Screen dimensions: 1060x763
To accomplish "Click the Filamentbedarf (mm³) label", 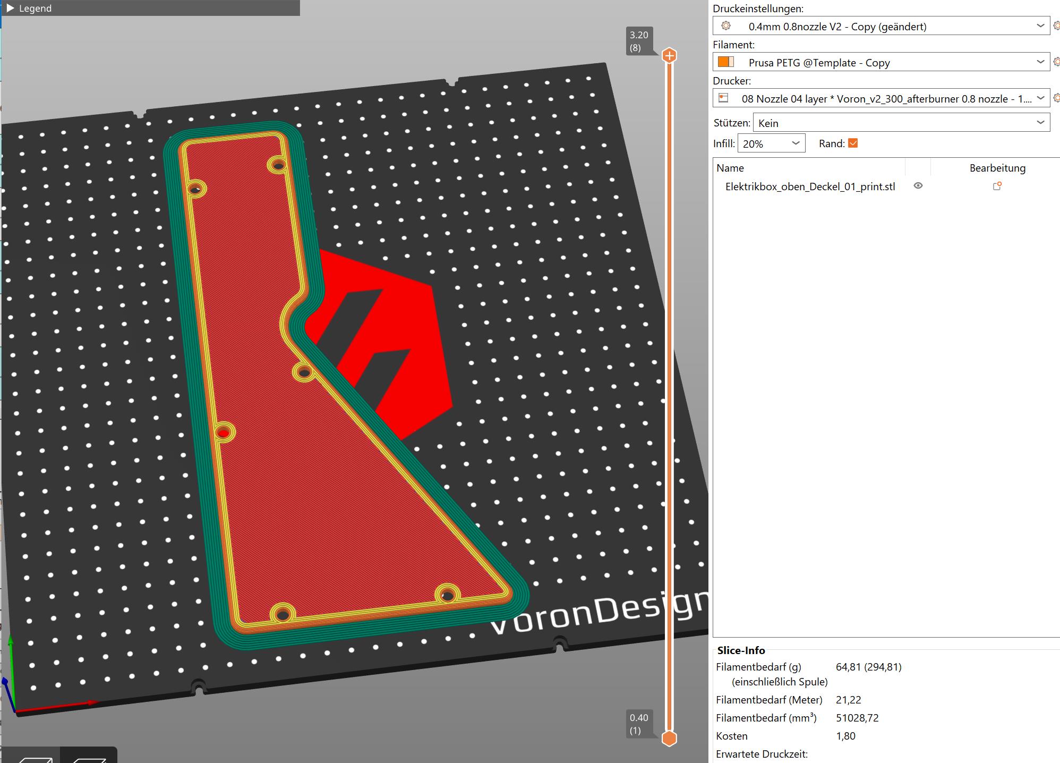I will (x=766, y=718).
